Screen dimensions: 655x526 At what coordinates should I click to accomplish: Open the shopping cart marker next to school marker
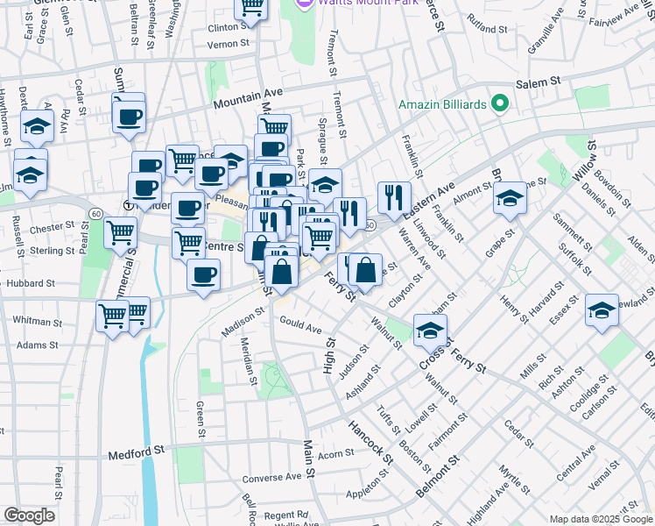point(182,163)
